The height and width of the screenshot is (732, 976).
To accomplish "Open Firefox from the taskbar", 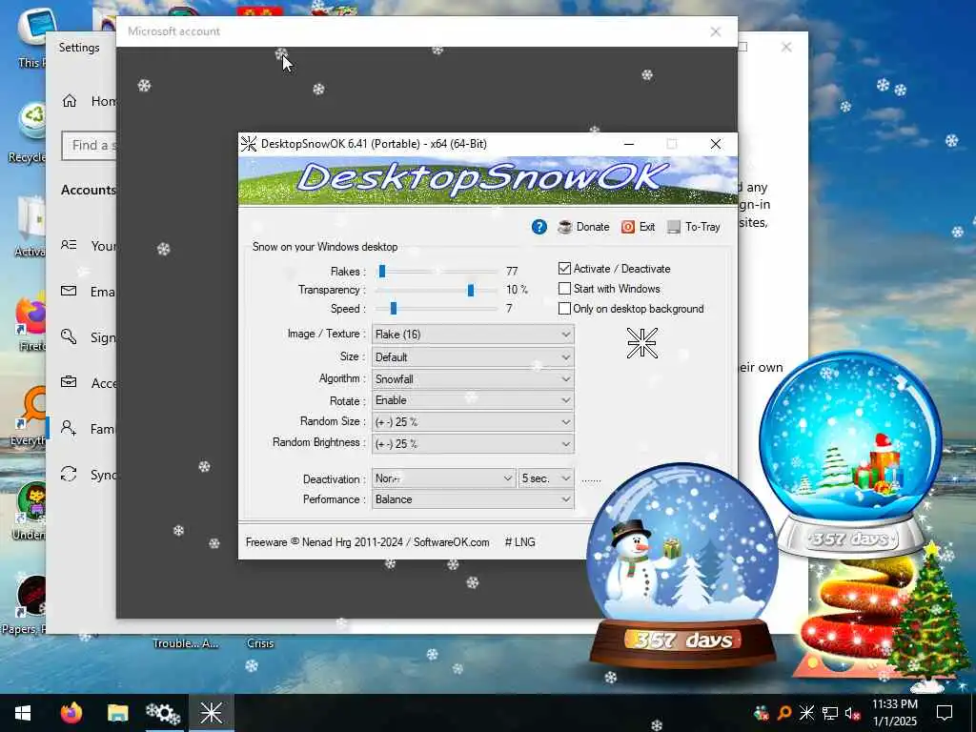I will coord(71,713).
